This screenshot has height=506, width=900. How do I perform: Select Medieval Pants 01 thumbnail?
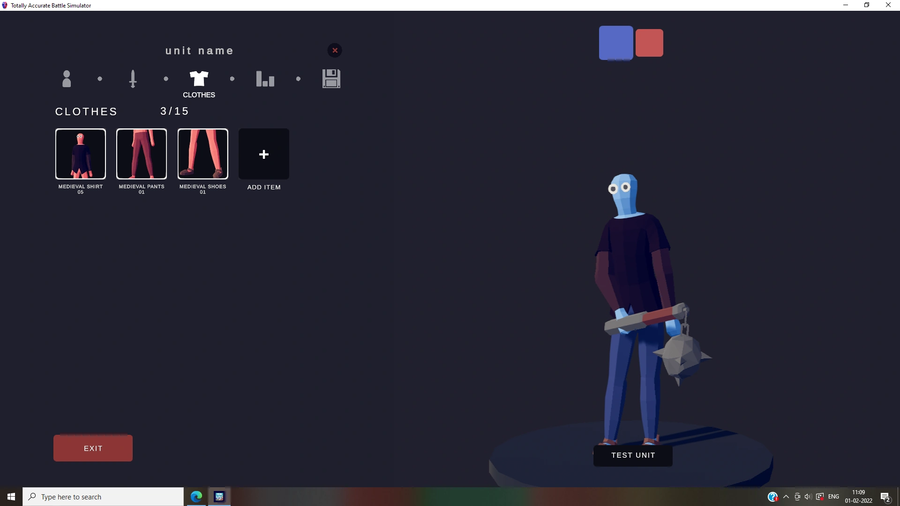142,154
